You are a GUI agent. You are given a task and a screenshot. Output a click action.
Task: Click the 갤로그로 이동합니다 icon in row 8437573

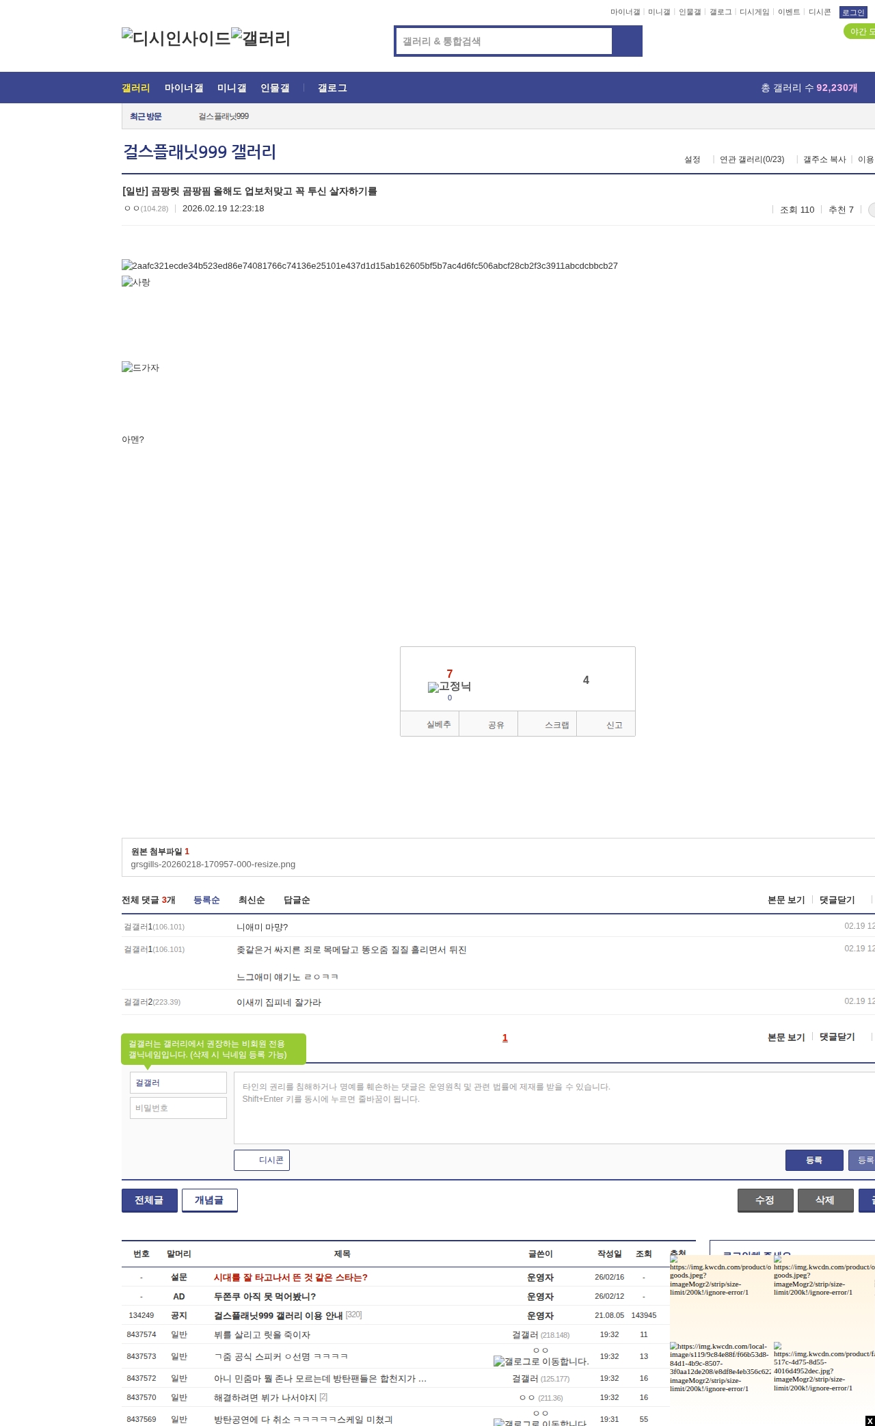(541, 1361)
